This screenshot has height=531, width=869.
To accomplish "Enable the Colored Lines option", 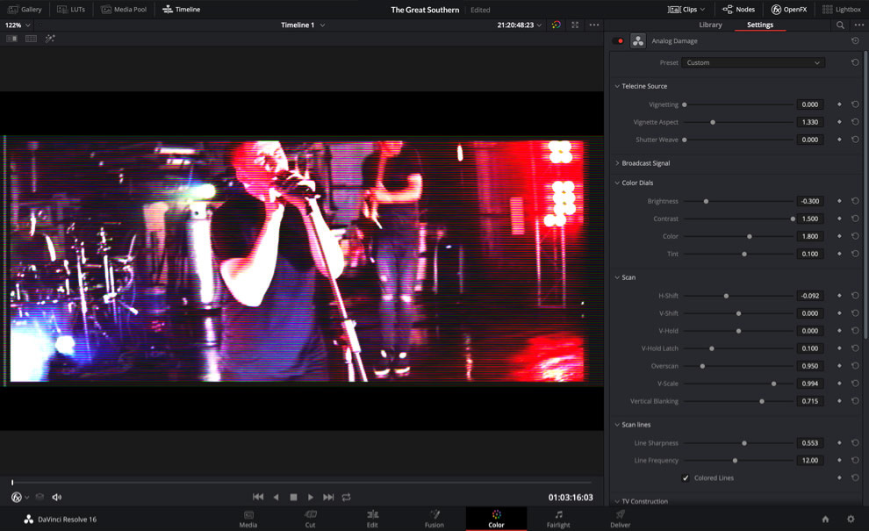I will point(686,477).
